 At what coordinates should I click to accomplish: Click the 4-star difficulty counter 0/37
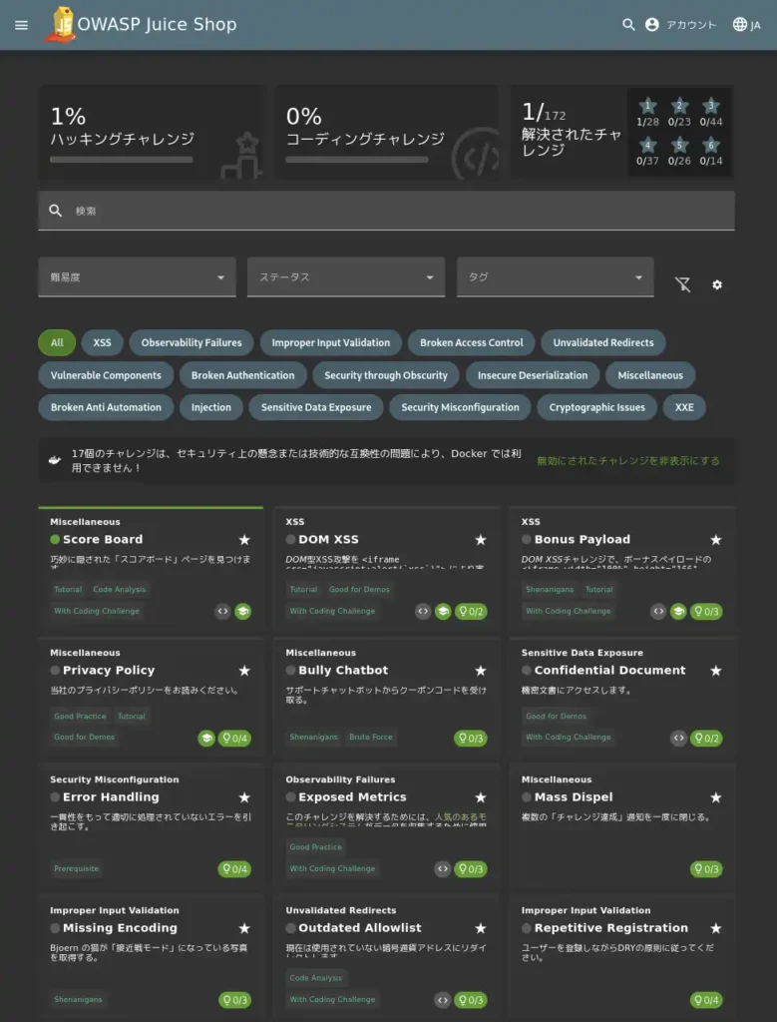pyautogui.click(x=647, y=152)
